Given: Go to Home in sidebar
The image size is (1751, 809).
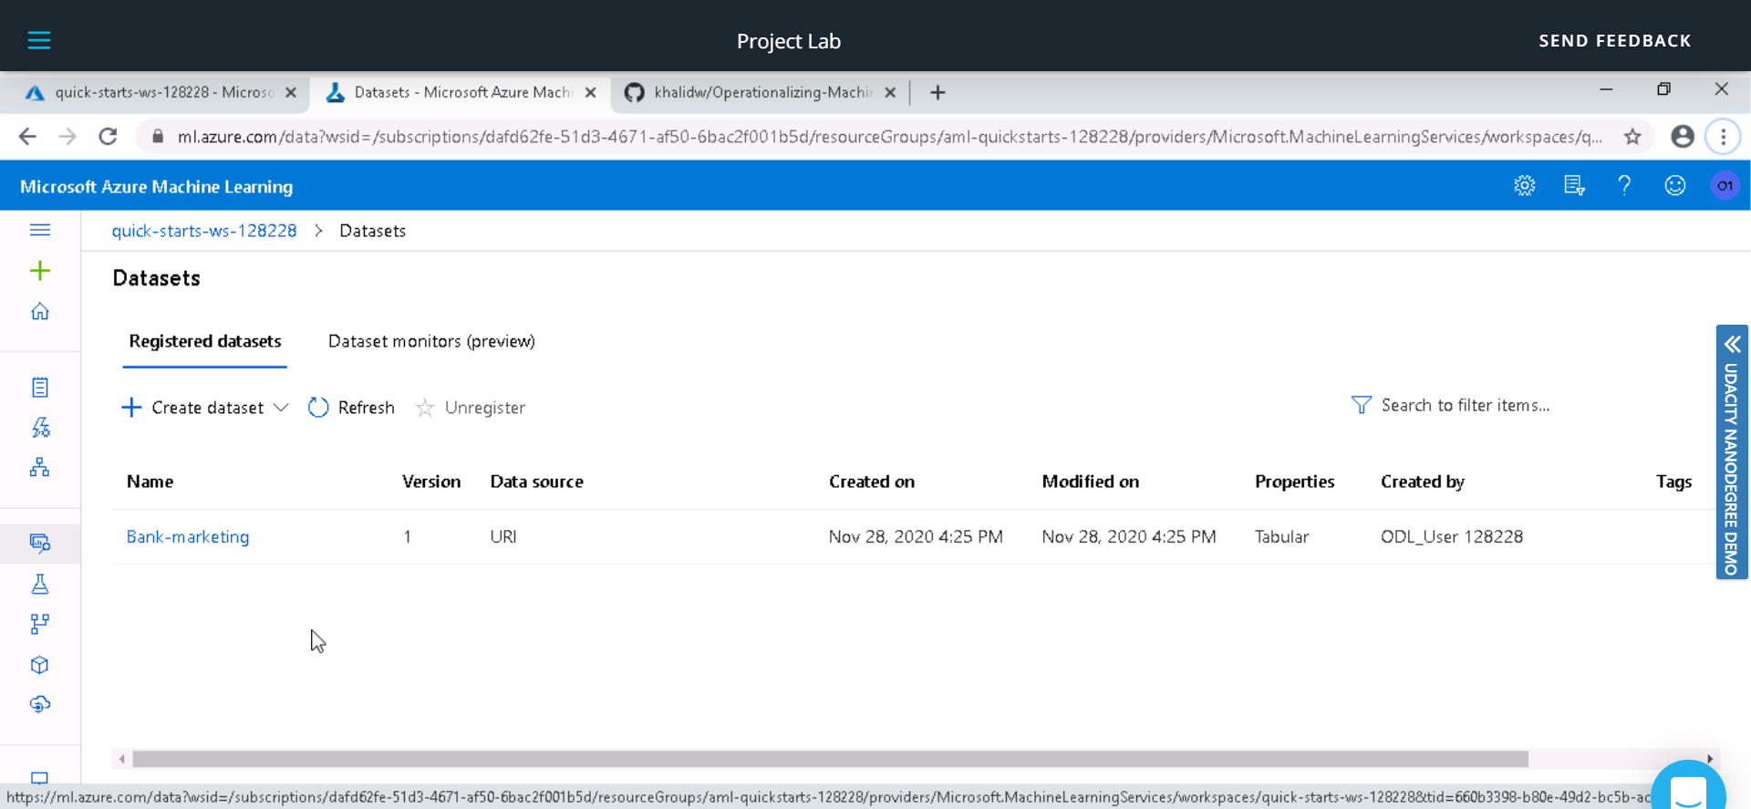Looking at the screenshot, I should (40, 312).
